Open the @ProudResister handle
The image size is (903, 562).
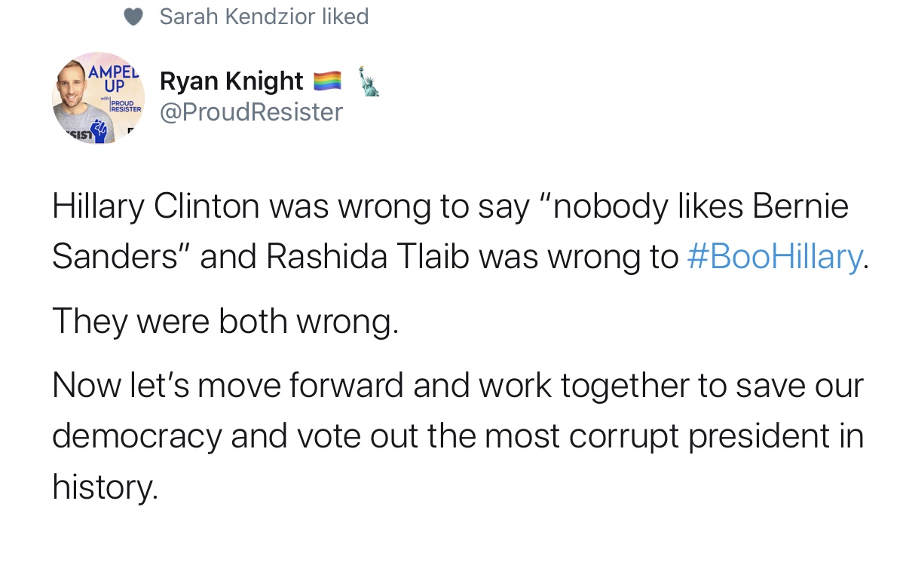[x=251, y=112]
